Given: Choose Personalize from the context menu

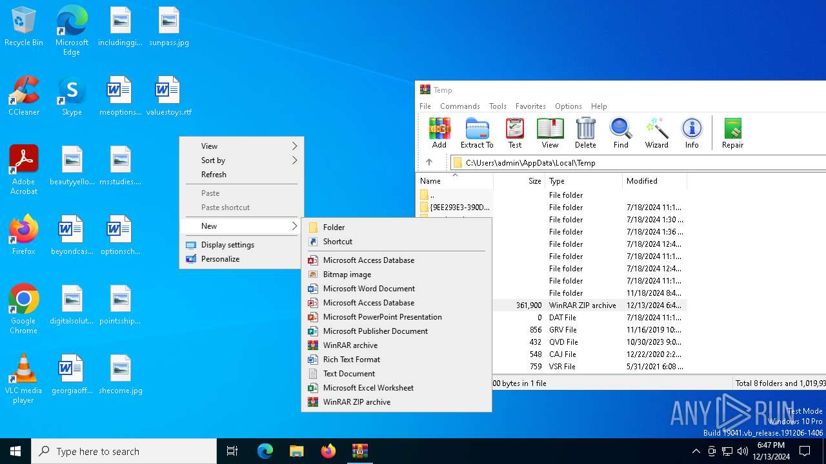Looking at the screenshot, I should click(241, 259).
